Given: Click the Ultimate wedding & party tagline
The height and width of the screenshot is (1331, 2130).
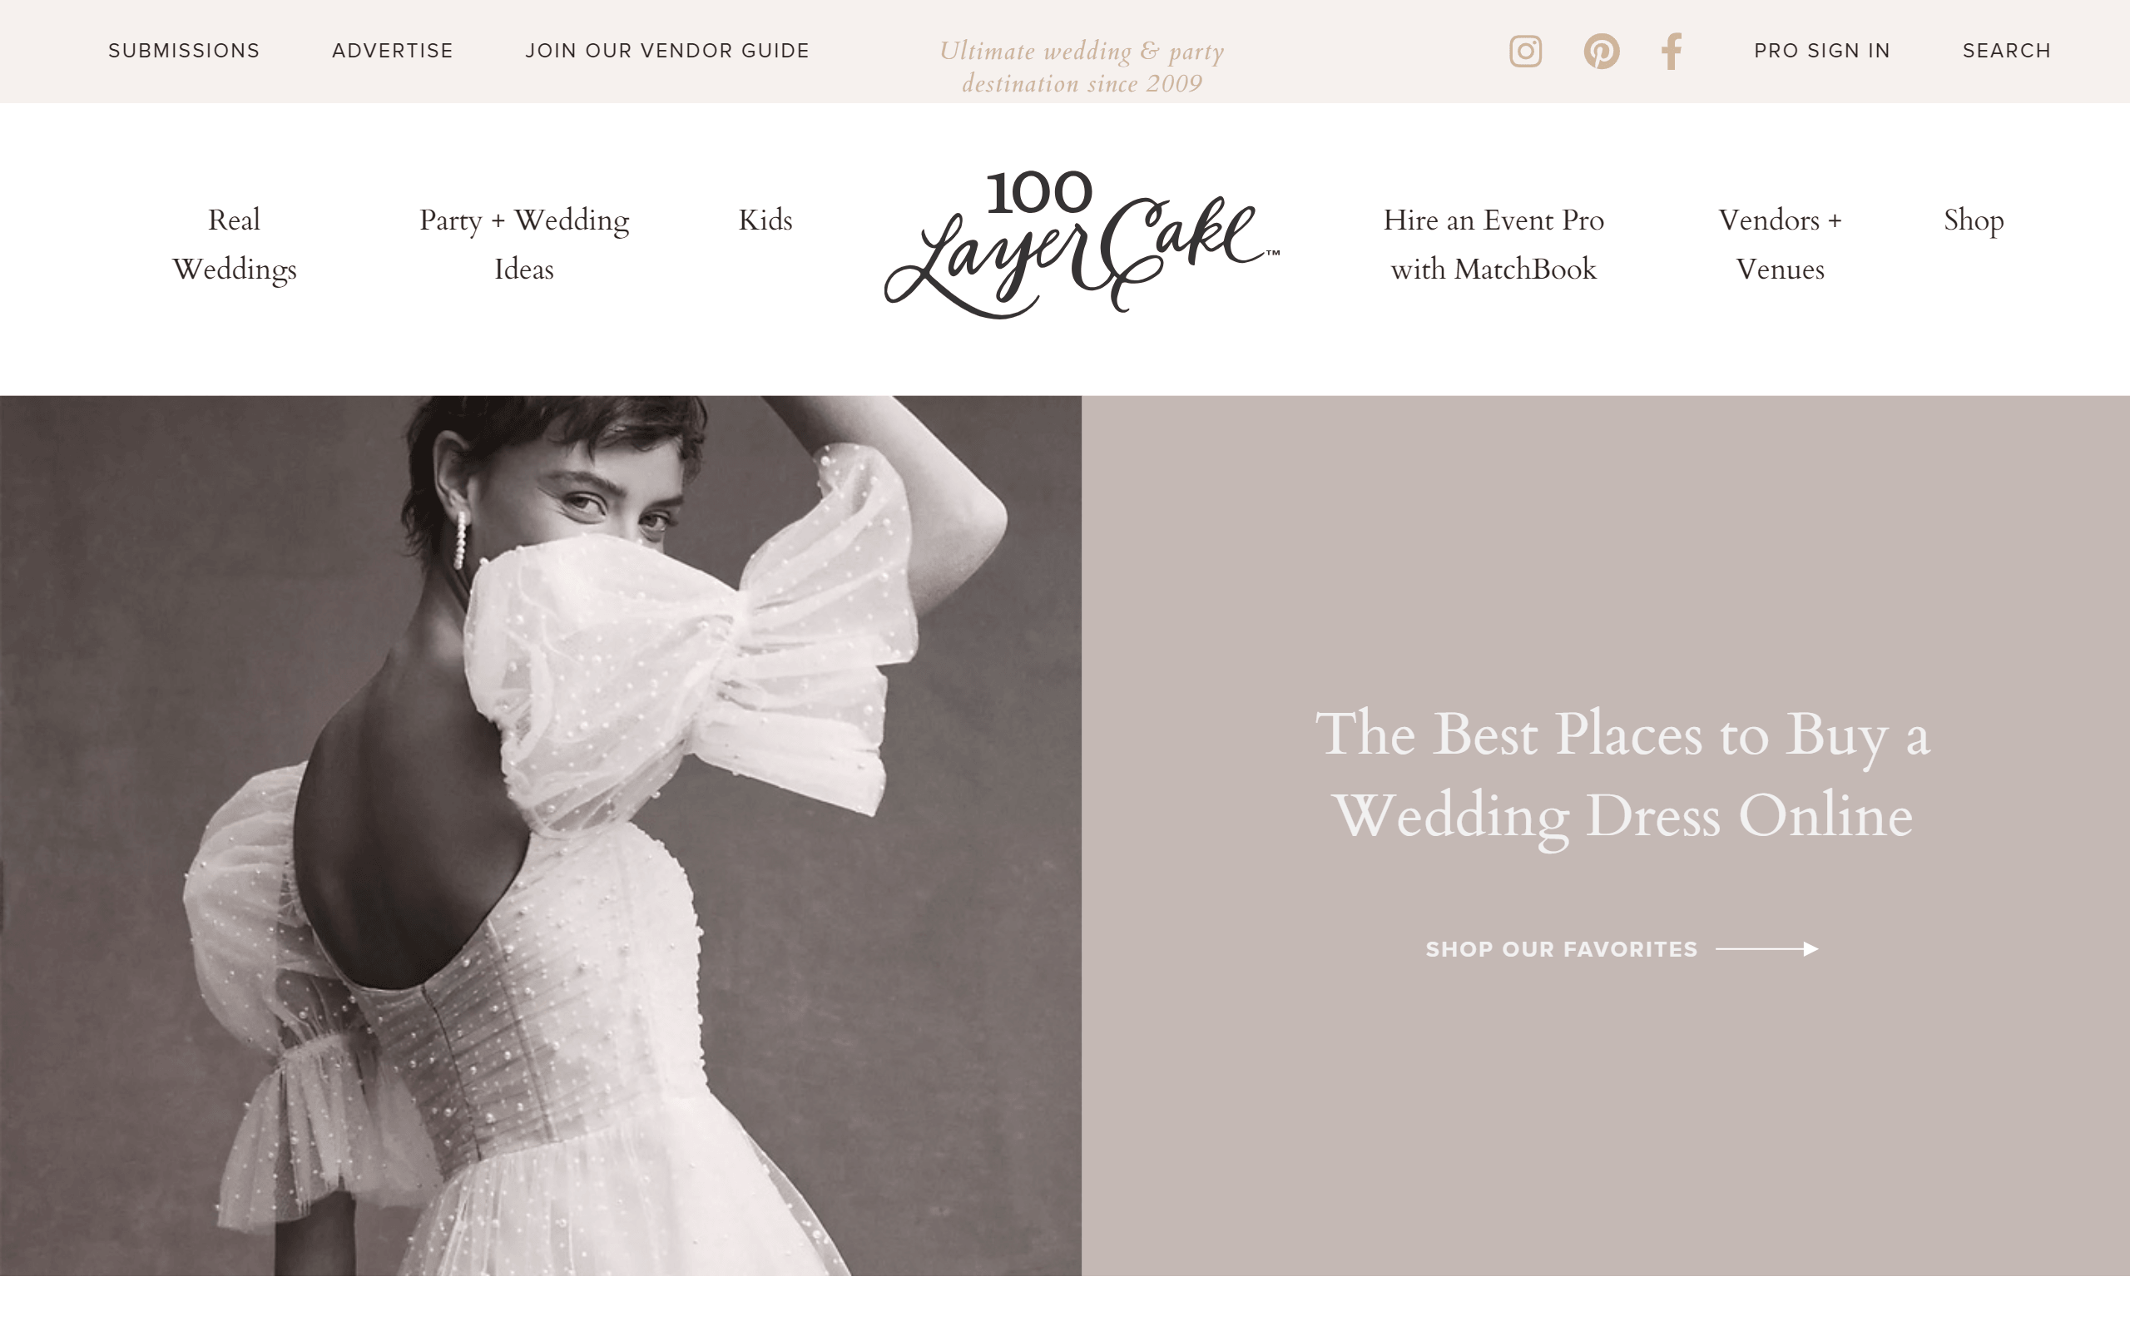Looking at the screenshot, I should click(1081, 67).
